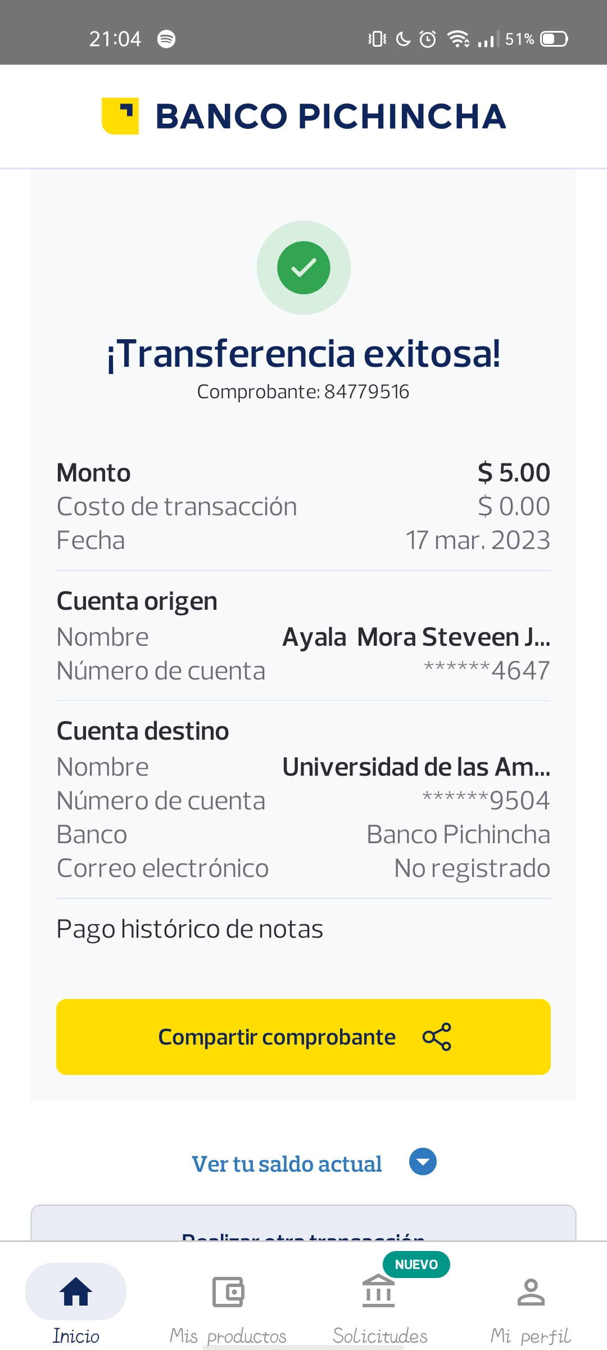Tap the green success checkmark icon

click(x=303, y=268)
